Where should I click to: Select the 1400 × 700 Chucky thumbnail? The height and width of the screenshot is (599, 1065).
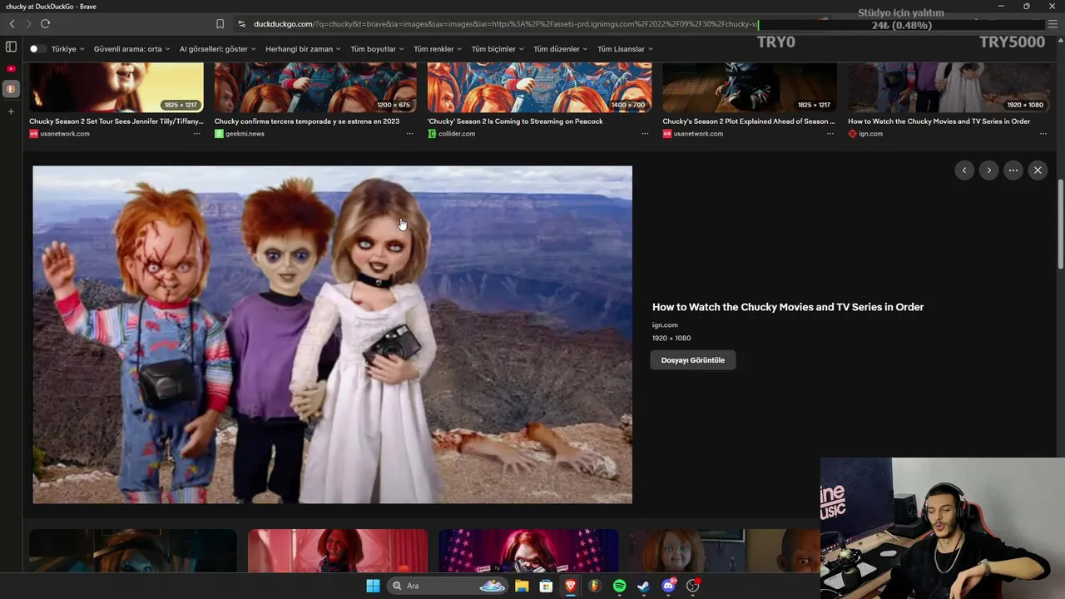539,87
